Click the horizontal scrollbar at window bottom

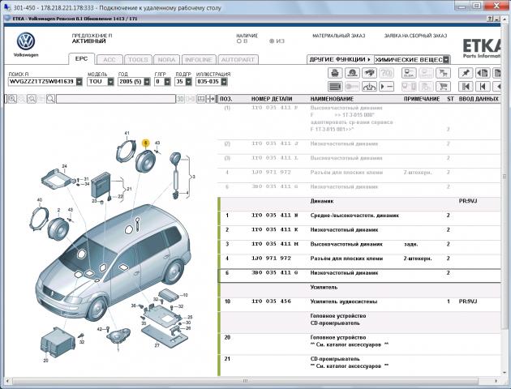click(x=245, y=381)
